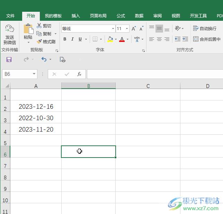Click the Select All corner triangle

pos(7,86)
